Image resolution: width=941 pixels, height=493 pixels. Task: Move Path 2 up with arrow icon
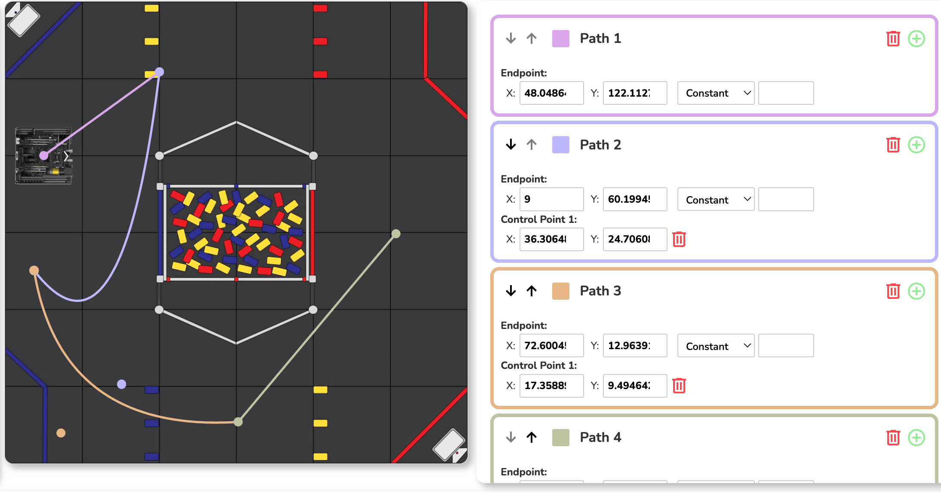pyautogui.click(x=532, y=145)
